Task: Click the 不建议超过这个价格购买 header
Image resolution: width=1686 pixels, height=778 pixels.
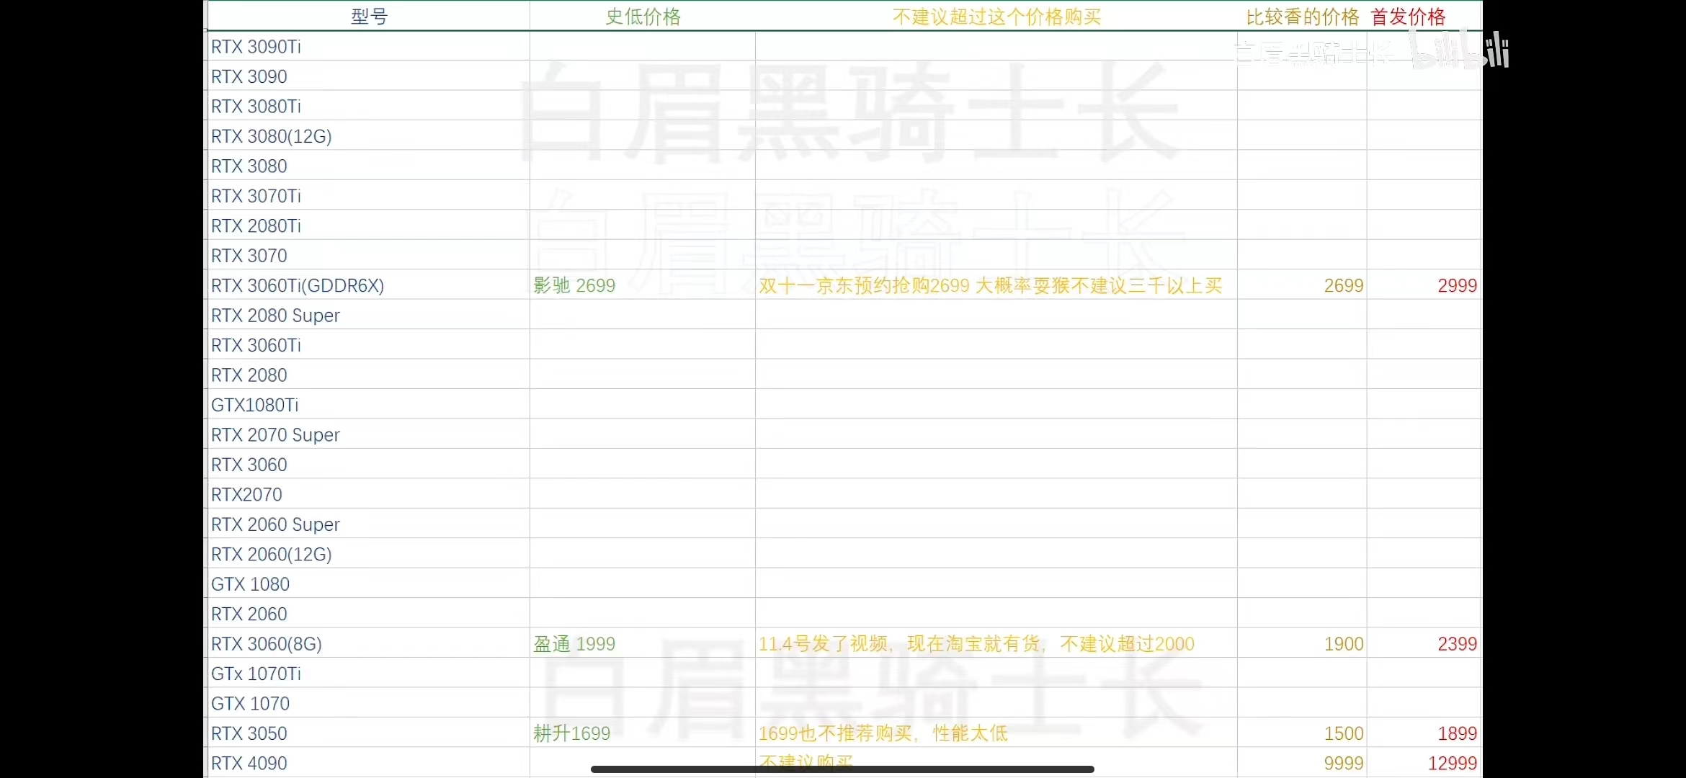Action: 996,17
